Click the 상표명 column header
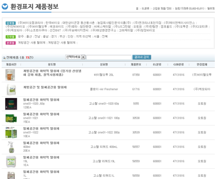Viewport: 215px width, 179px height. point(104,65)
